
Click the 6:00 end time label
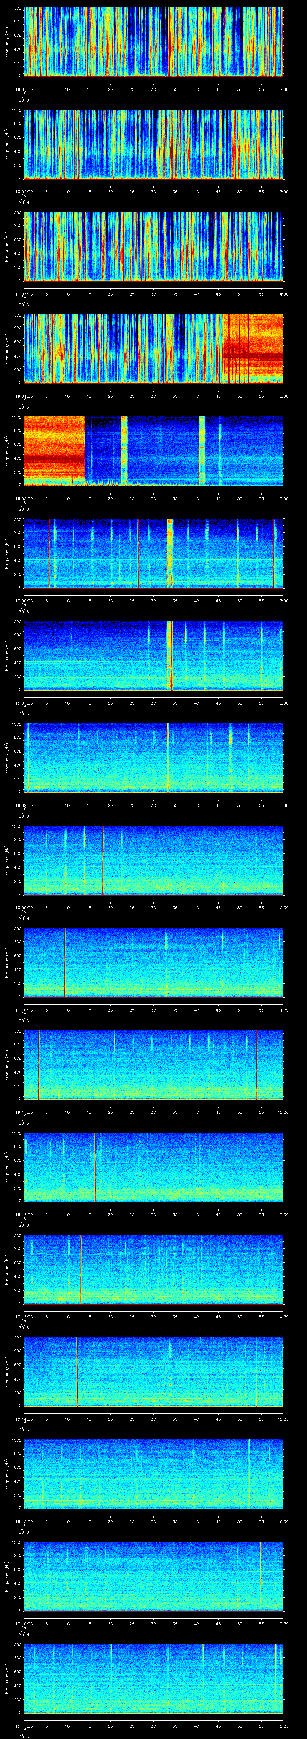[283, 498]
